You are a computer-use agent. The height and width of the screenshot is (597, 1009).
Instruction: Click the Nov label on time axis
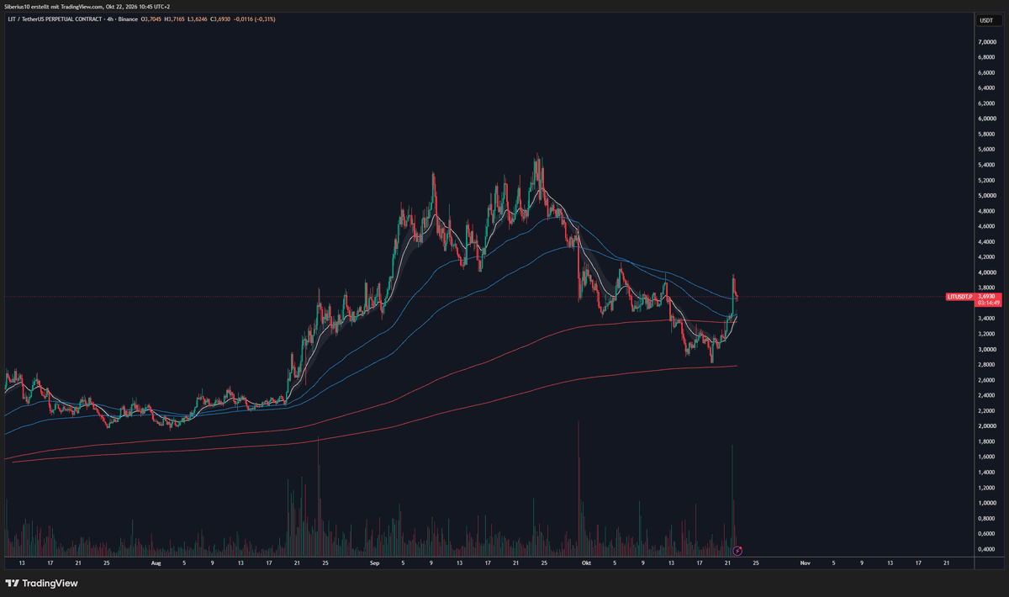pyautogui.click(x=806, y=562)
